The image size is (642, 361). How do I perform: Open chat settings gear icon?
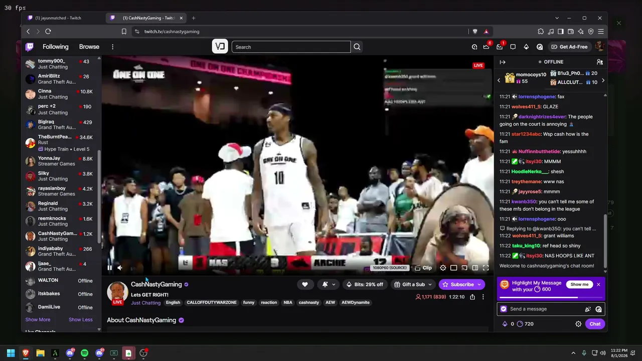pyautogui.click(x=578, y=324)
